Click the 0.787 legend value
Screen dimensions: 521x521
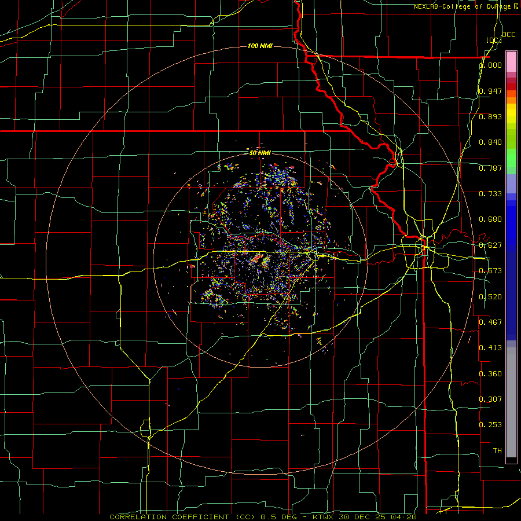click(490, 168)
